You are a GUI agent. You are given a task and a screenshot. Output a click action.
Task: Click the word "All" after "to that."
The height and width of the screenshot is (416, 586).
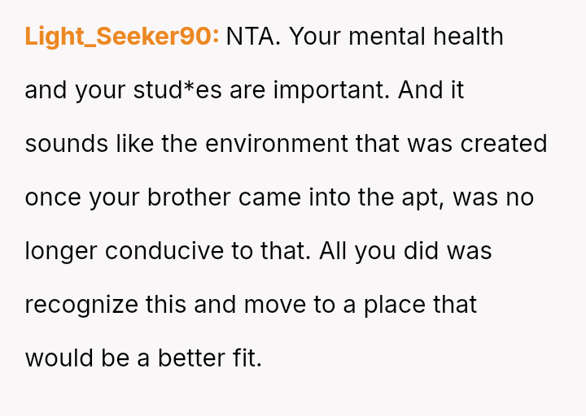pyautogui.click(x=334, y=251)
